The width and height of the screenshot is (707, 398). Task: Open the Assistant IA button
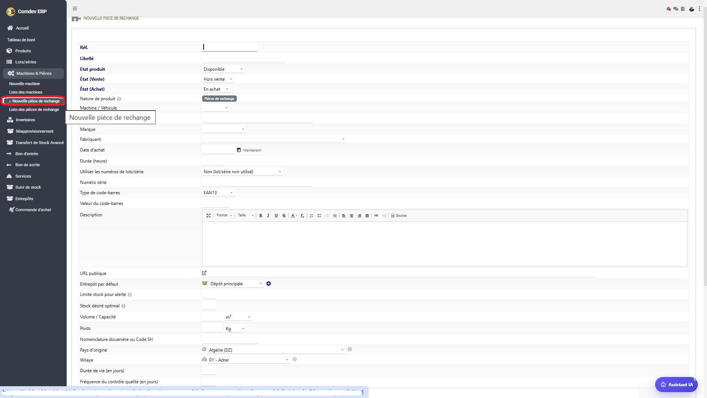click(x=676, y=384)
